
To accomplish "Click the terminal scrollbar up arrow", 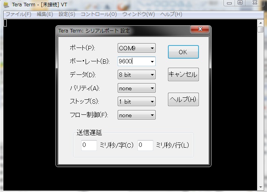I will (261, 23).
